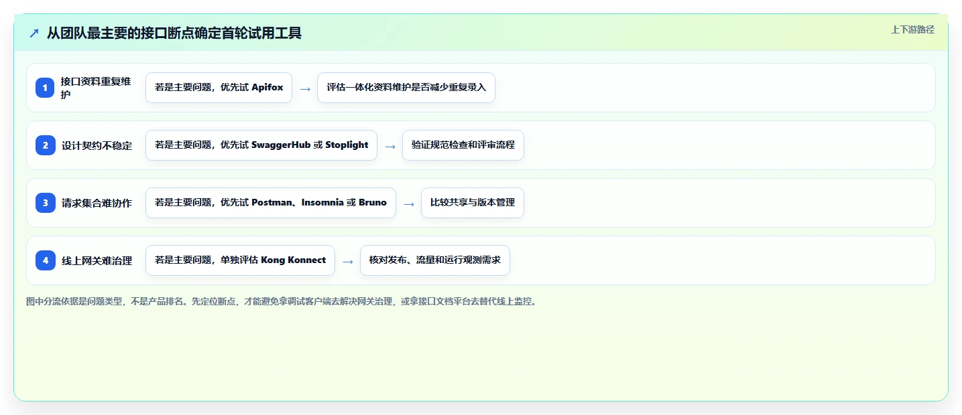Click the 设计契约不稳定 row label
This screenshot has height=415, width=962.
[97, 145]
